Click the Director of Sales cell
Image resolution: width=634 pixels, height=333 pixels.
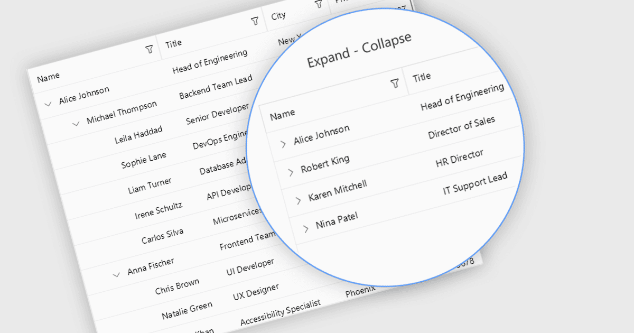pyautogui.click(x=462, y=127)
